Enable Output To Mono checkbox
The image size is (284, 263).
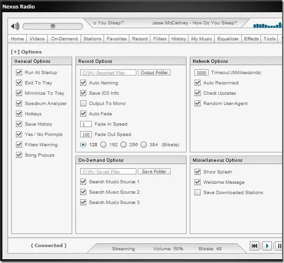[83, 104]
